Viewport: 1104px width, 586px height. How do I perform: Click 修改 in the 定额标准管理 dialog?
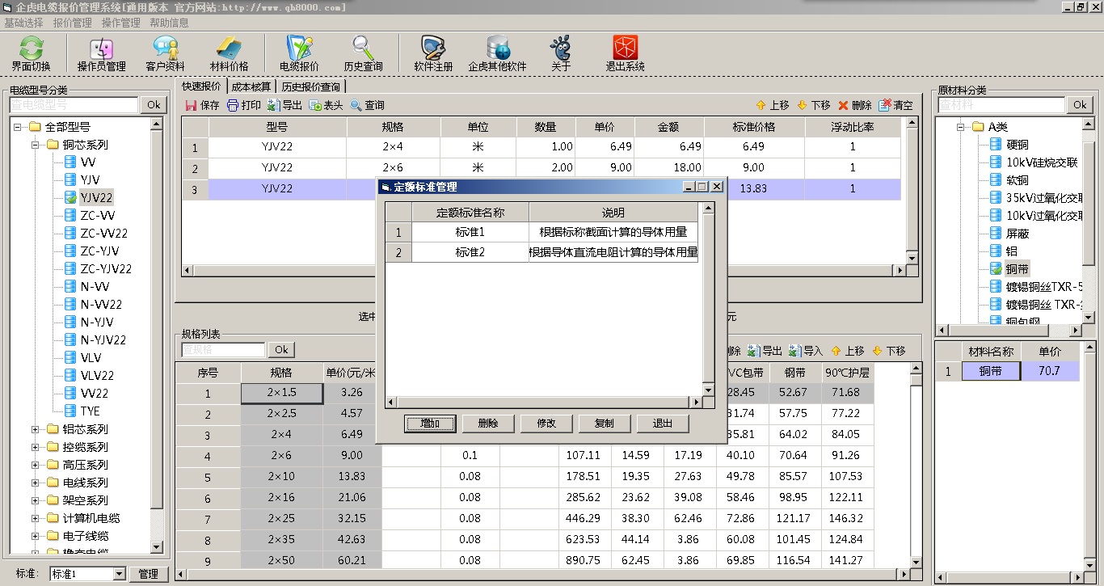(x=546, y=424)
